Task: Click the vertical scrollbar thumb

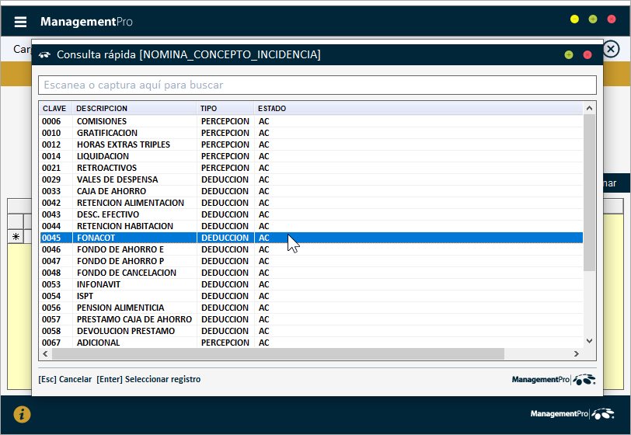Action: point(589,193)
